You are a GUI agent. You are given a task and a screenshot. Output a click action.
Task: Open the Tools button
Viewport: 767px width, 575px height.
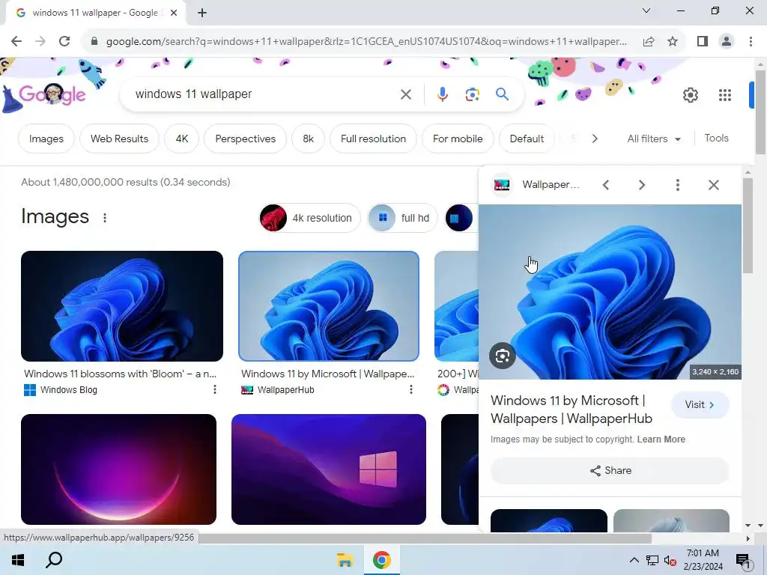(716, 139)
